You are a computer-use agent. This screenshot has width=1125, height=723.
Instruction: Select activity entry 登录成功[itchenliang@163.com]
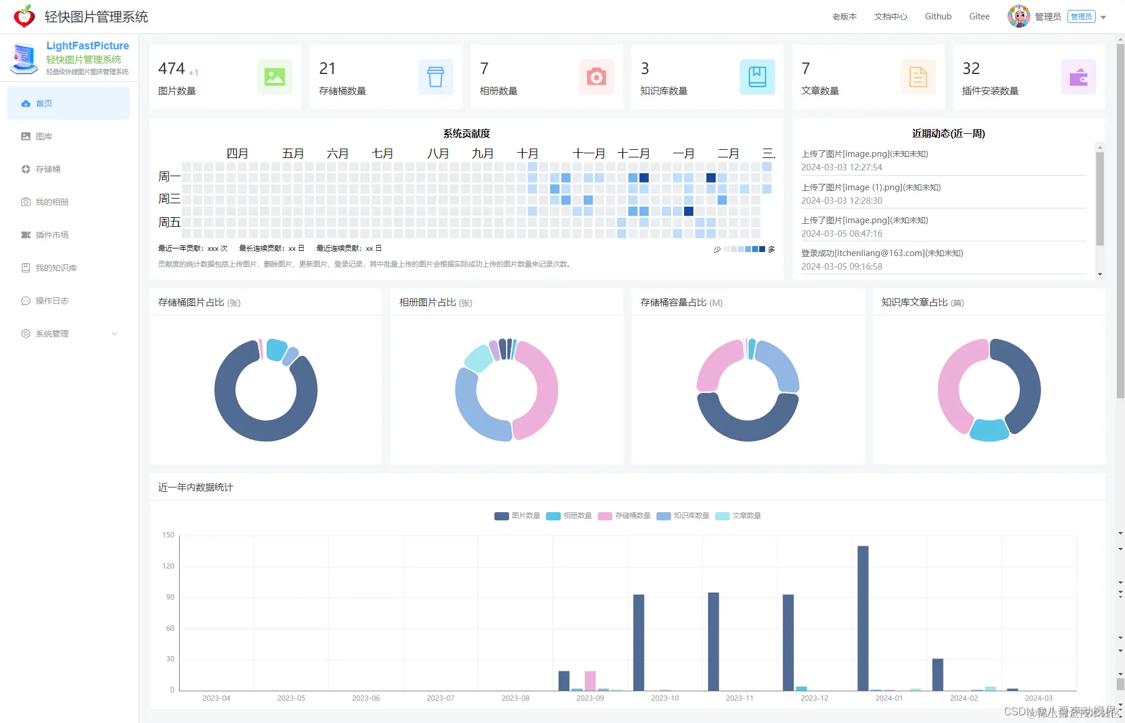944,260
